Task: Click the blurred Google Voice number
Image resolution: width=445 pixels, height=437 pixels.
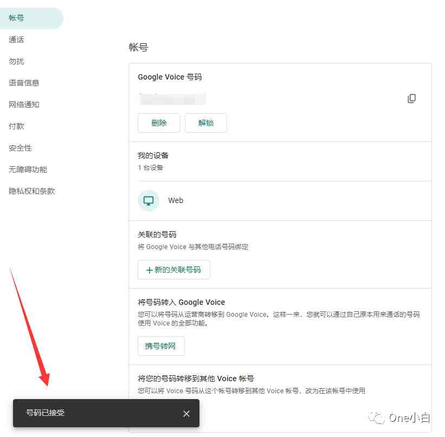Action: coord(172,99)
